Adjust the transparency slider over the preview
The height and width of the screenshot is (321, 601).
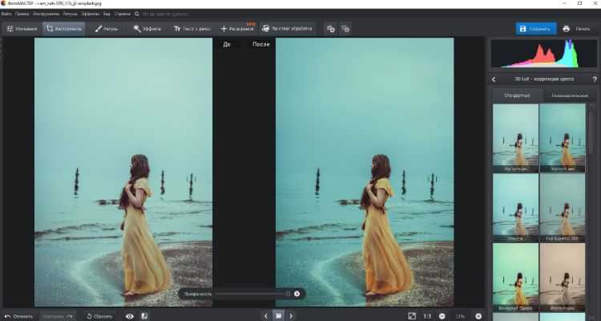(253, 294)
